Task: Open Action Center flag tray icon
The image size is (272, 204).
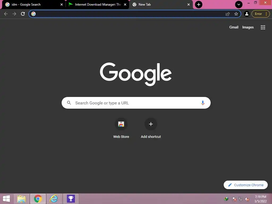Action: [234, 199]
